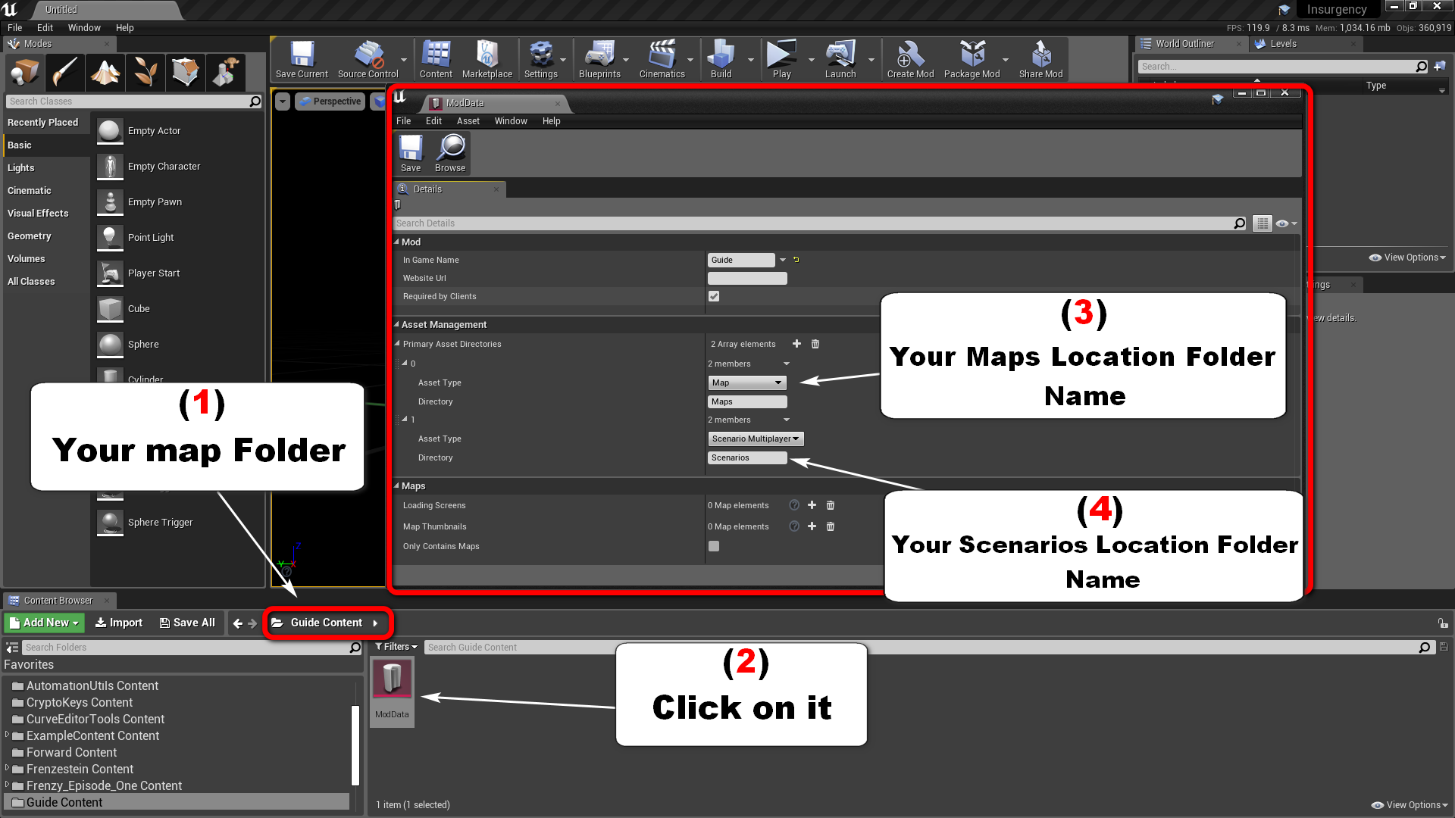Open the main Window menu

(84, 27)
